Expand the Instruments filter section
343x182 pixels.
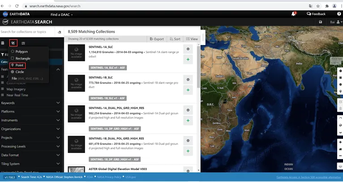tap(30, 120)
